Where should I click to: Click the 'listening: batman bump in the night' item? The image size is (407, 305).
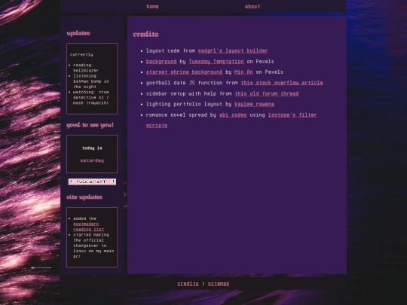[91, 81]
